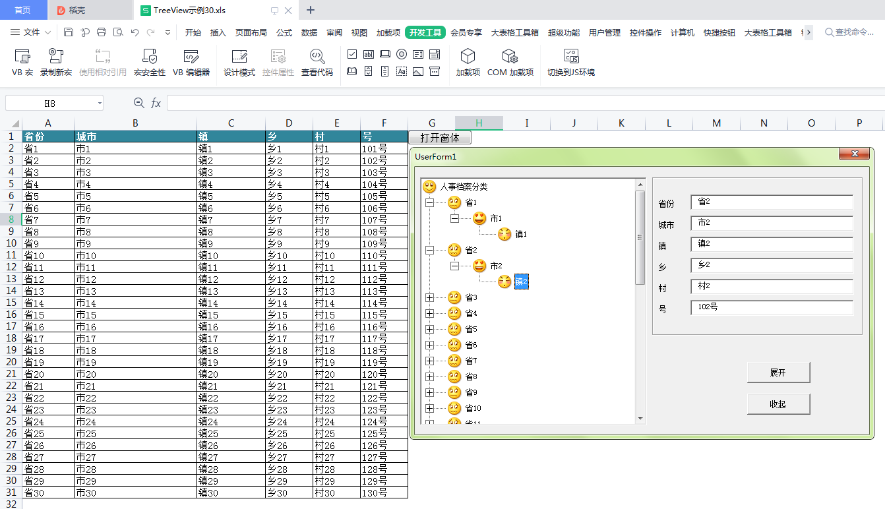Switch to the 开发工具 ribbon tab
The height and width of the screenshot is (509, 885).
tap(425, 32)
